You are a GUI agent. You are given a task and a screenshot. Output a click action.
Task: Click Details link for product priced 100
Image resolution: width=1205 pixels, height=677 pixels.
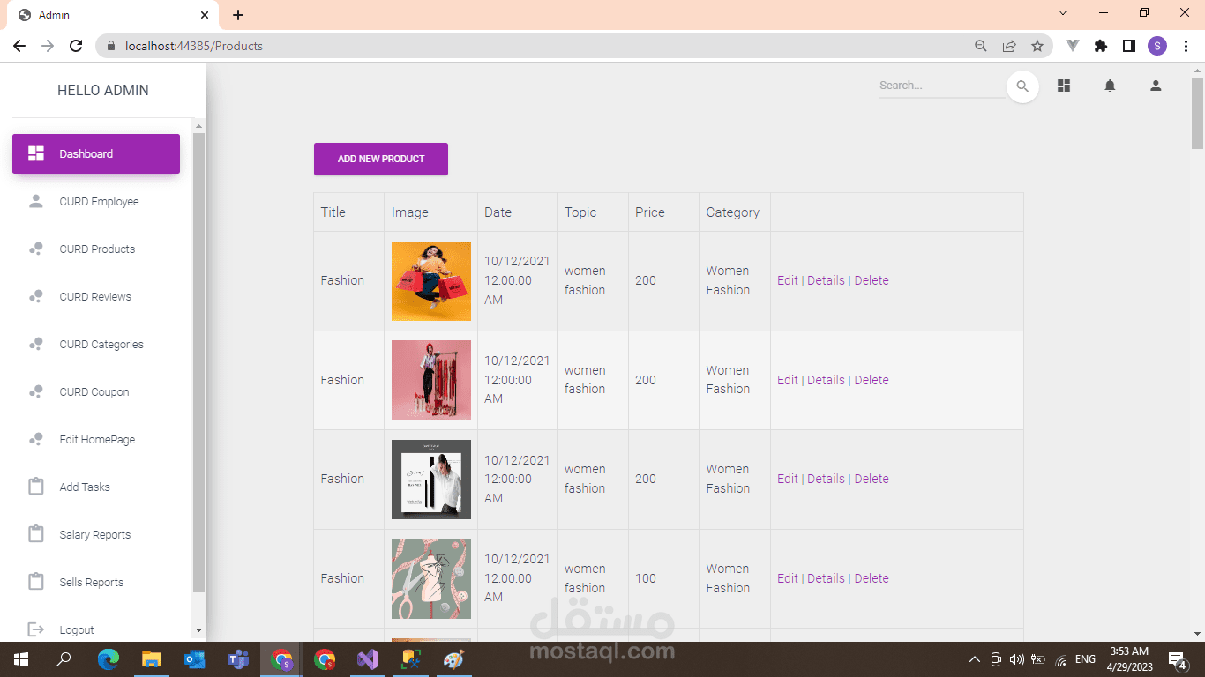(x=826, y=578)
